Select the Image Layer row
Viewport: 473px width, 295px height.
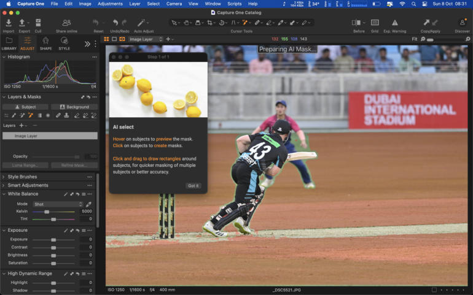click(50, 136)
